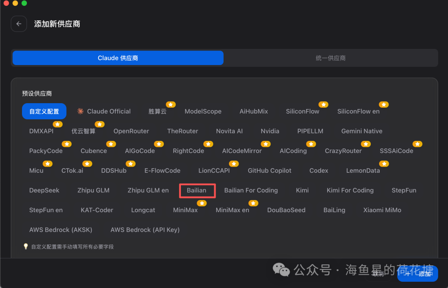Select LemonData provider
Image resolution: width=448 pixels, height=288 pixels.
click(x=363, y=170)
